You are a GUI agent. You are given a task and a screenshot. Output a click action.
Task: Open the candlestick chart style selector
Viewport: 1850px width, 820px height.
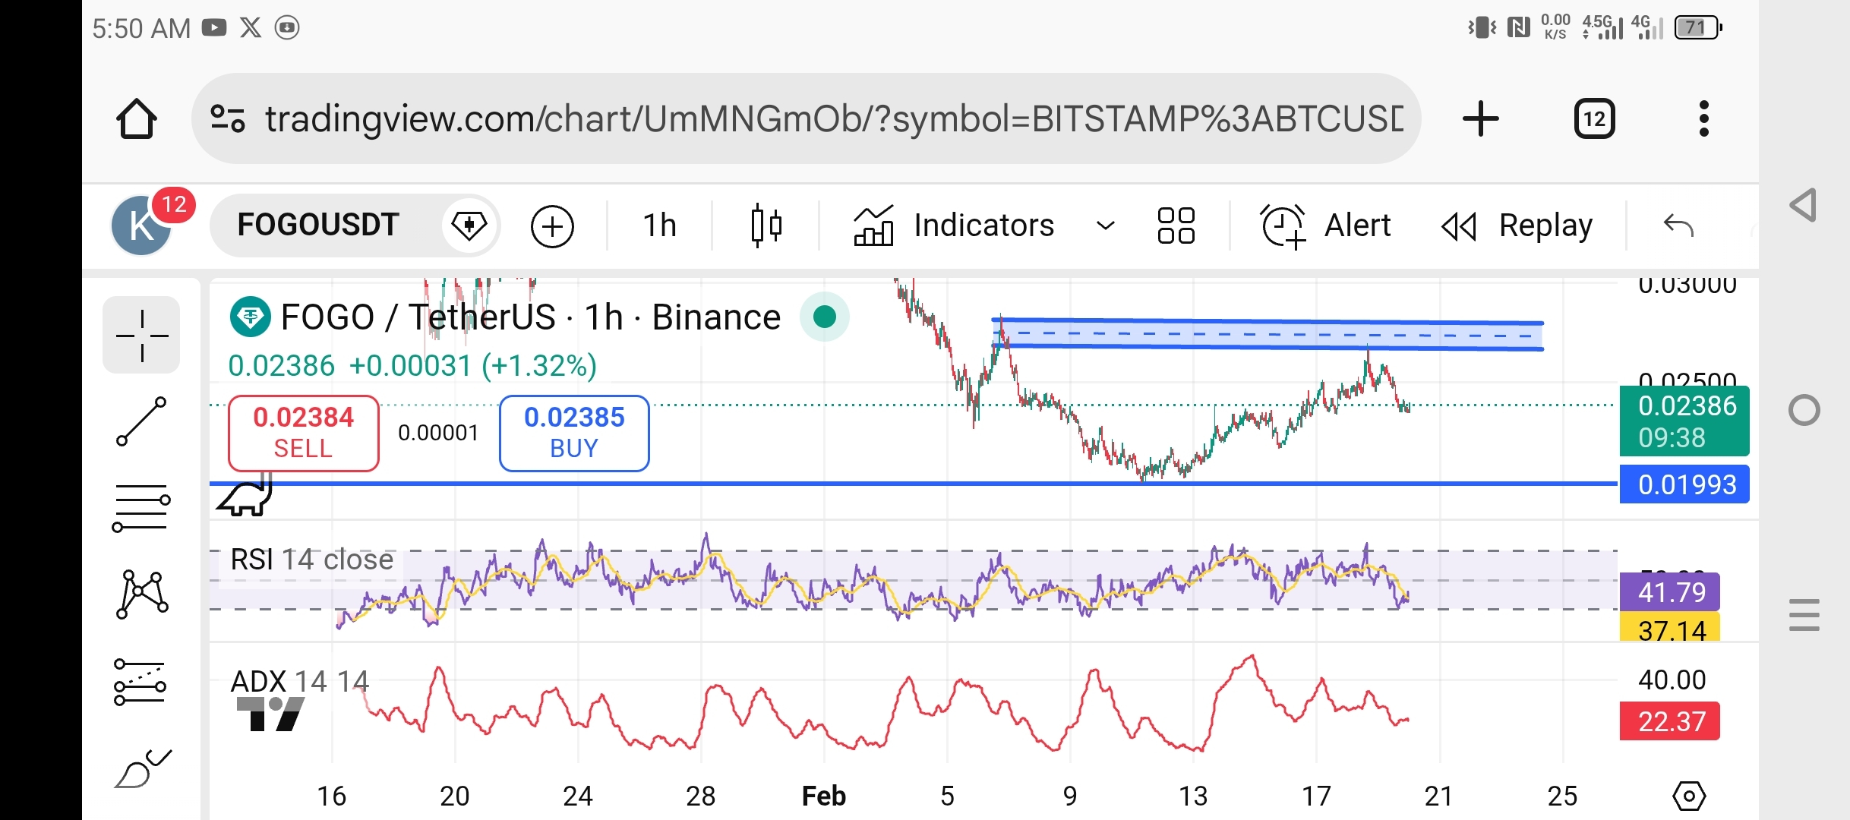(x=766, y=225)
